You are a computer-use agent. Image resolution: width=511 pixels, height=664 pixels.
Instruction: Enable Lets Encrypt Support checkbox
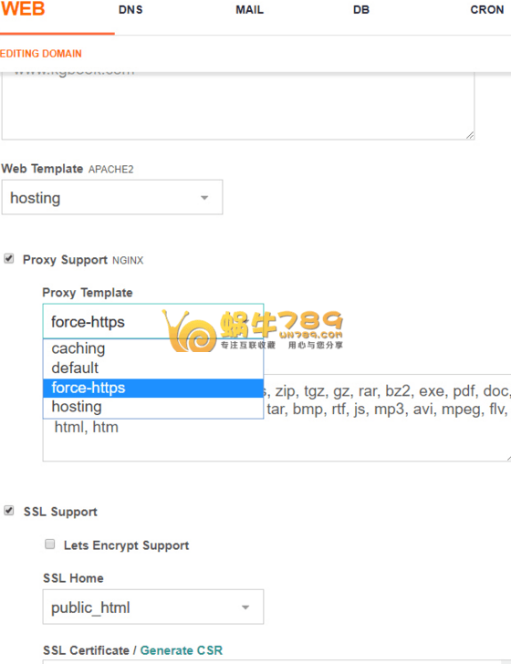(x=50, y=544)
